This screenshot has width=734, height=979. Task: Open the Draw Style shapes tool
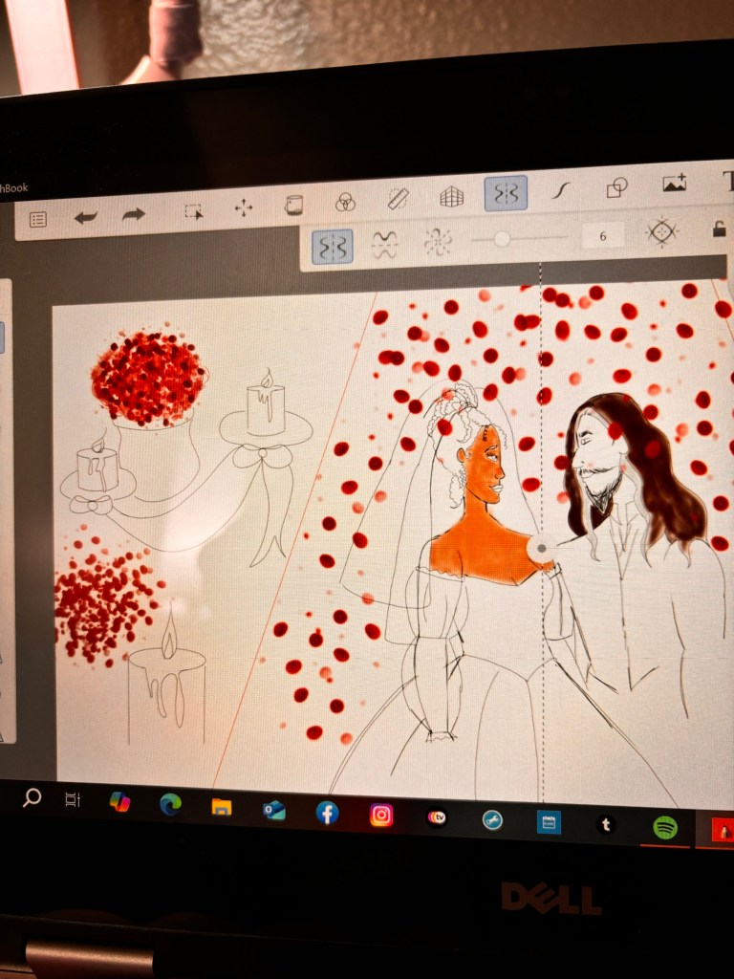(x=616, y=187)
